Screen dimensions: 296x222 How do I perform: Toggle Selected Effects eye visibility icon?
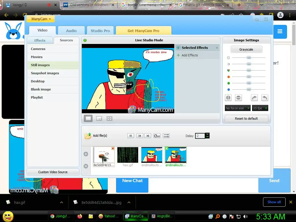[178, 48]
